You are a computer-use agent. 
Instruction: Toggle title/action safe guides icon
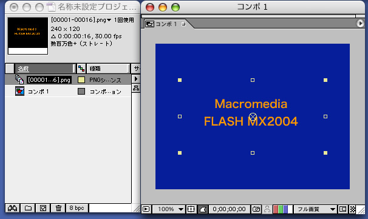coord(191,209)
